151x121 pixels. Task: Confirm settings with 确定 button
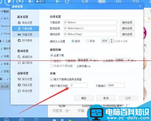click(84, 98)
